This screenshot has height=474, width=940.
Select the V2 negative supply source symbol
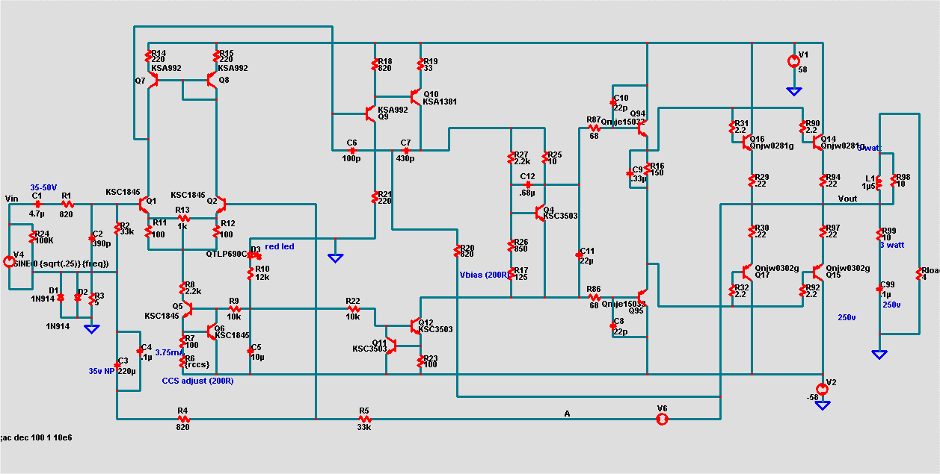point(822,389)
